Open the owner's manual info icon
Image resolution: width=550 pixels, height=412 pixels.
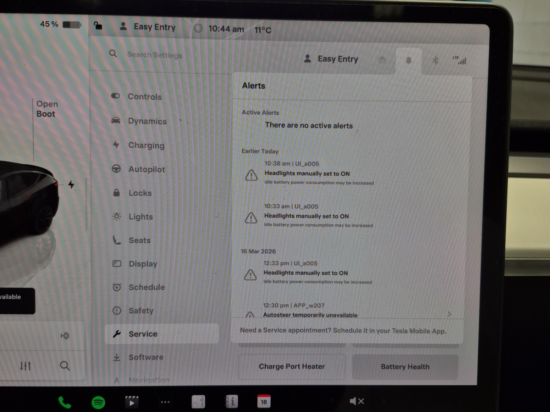pos(231,401)
